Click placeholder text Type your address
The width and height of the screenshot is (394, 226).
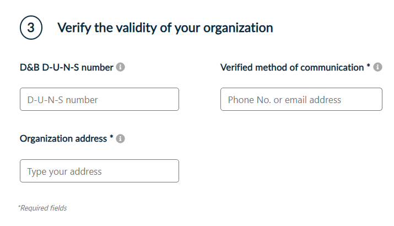tap(64, 171)
